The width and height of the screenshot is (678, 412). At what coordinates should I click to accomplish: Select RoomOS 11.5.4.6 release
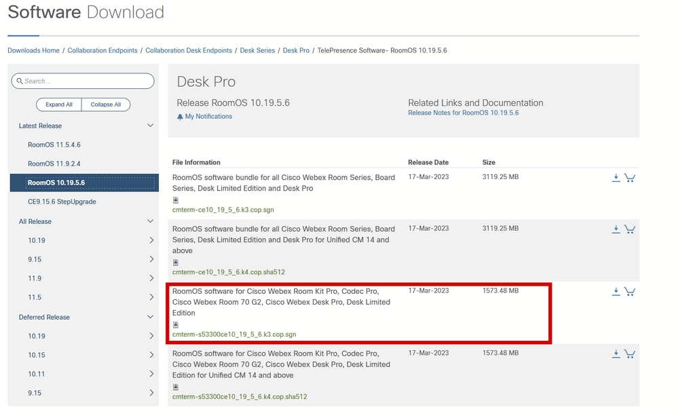click(x=54, y=145)
